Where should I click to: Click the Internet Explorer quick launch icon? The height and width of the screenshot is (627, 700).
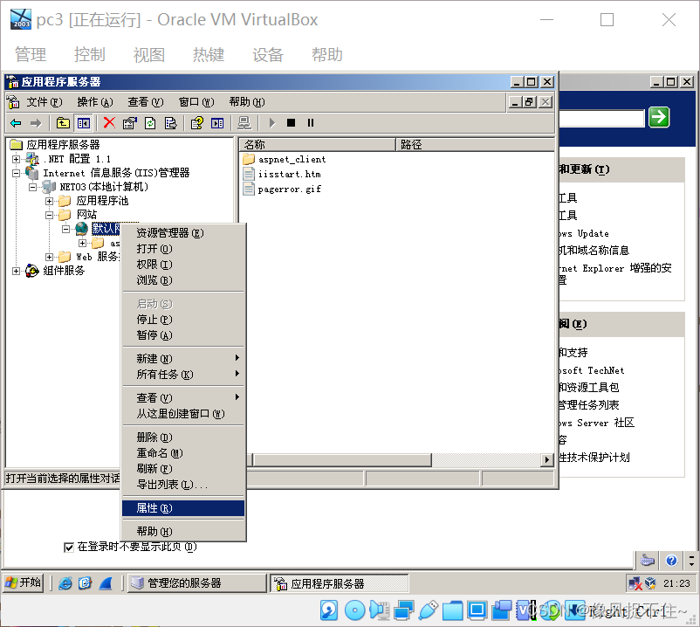65,583
